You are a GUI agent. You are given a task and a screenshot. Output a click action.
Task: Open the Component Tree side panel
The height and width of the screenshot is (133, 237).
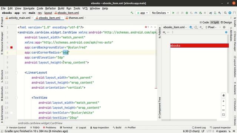[160, 108]
